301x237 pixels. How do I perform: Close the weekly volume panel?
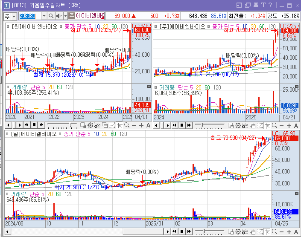coord(297,87)
